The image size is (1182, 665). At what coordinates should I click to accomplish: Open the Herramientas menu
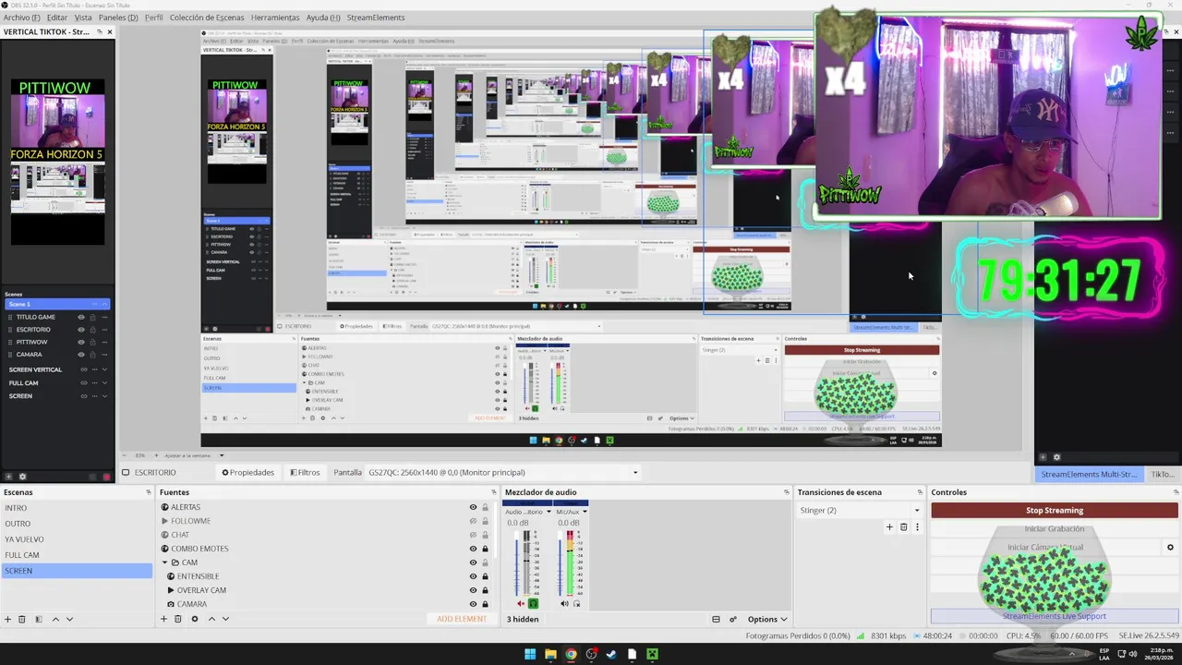coord(275,18)
